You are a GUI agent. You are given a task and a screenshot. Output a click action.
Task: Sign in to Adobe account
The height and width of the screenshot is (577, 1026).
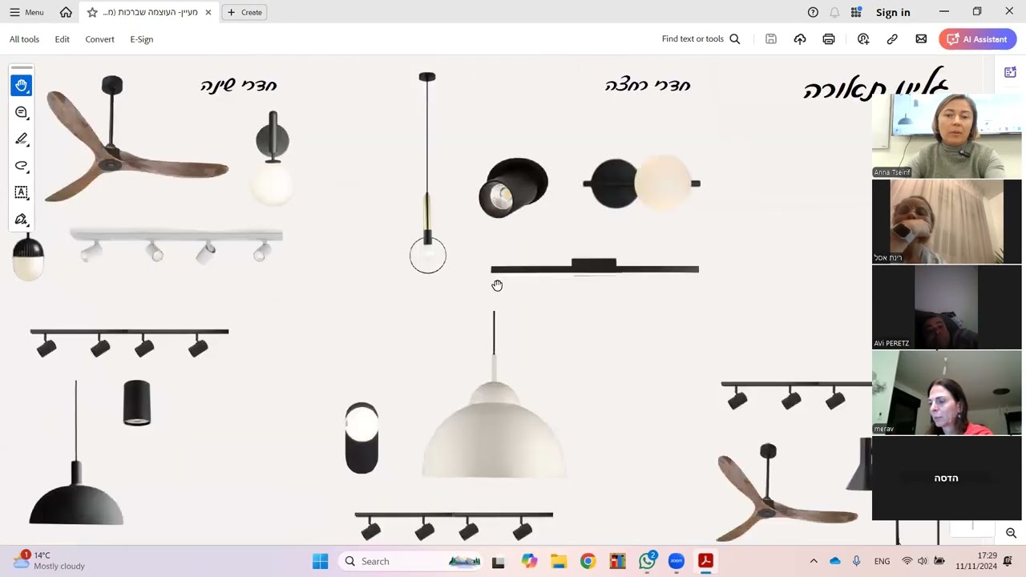(x=893, y=12)
